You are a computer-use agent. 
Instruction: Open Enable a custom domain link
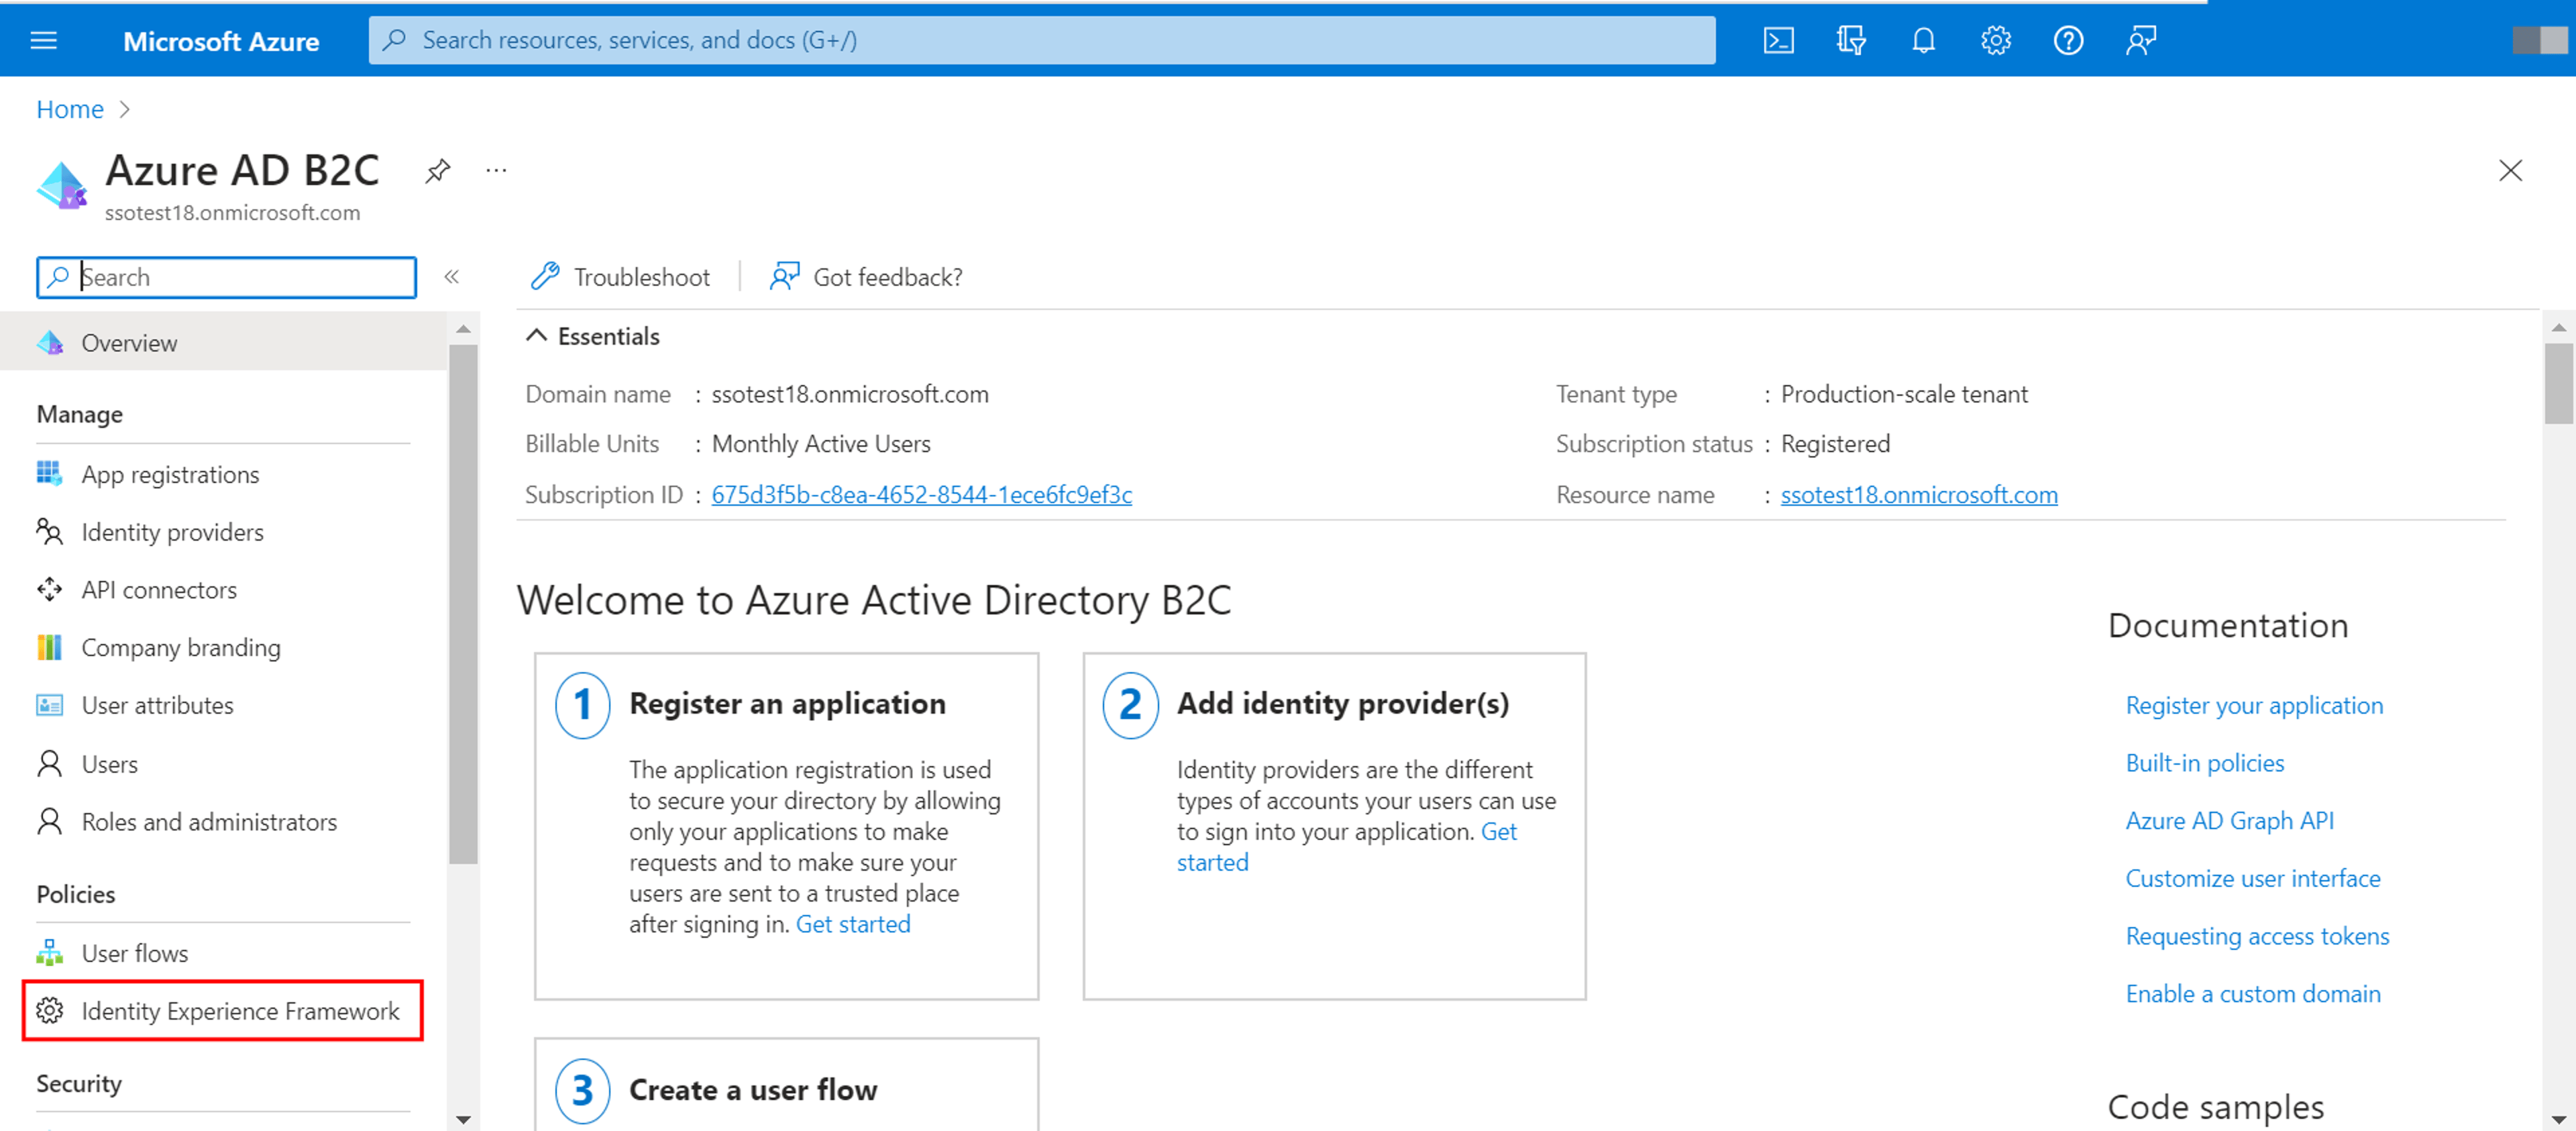(2252, 995)
